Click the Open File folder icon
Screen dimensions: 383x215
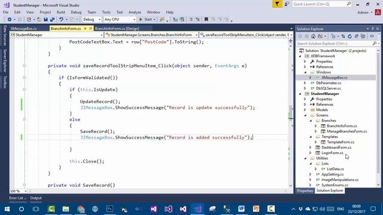(x=39, y=19)
